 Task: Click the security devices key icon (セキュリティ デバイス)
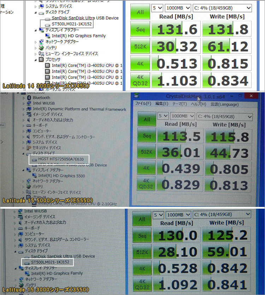[x=29, y=148]
